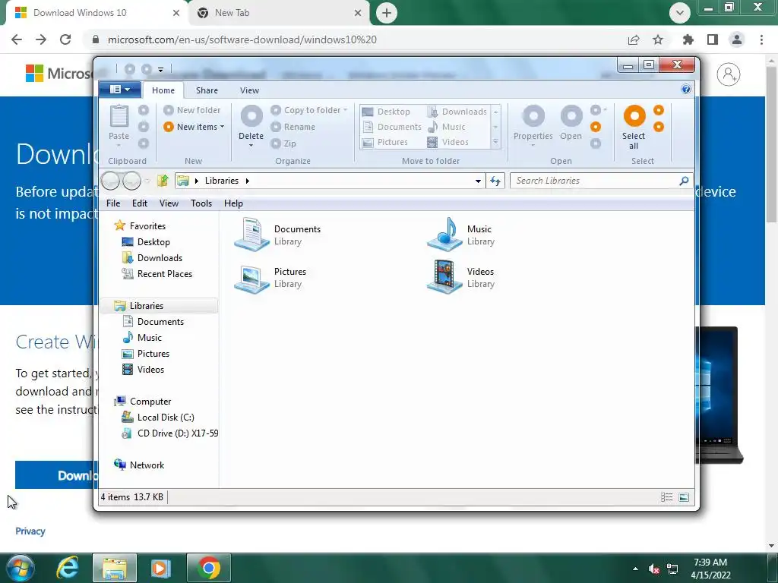
Task: Click the Privacy link on Microsoft page
Action: pyautogui.click(x=30, y=531)
